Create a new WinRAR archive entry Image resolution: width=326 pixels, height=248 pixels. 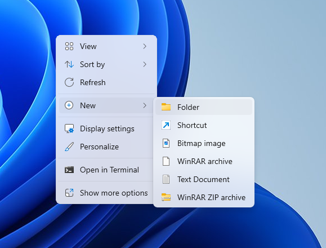(204, 161)
